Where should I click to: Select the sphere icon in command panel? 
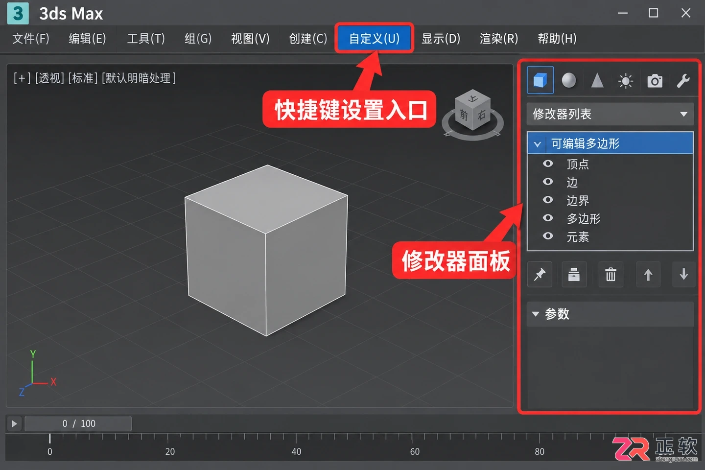coord(568,80)
